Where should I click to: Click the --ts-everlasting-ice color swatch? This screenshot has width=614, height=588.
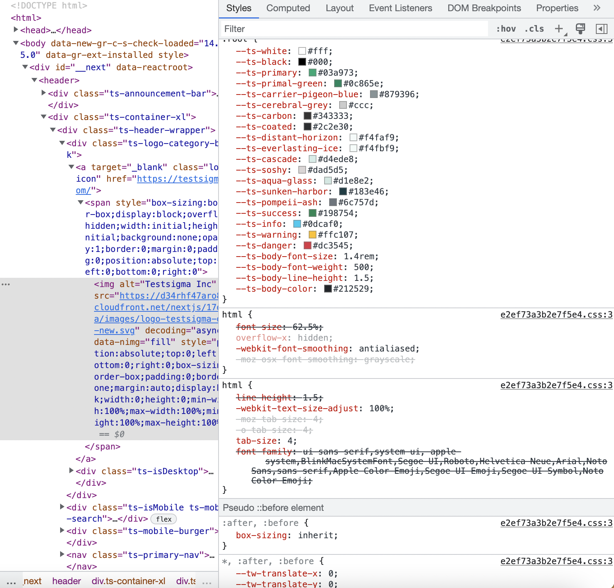coord(353,148)
